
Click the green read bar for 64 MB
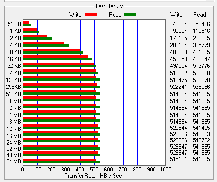62,162
